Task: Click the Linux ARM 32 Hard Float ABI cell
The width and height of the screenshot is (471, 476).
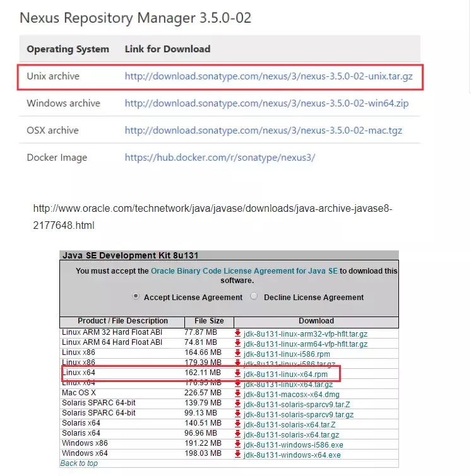Action: tap(112, 332)
